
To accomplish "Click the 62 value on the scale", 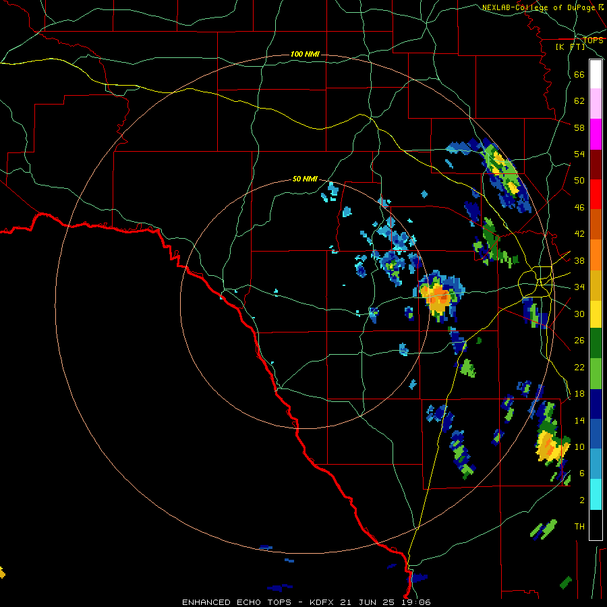I will (x=579, y=101).
